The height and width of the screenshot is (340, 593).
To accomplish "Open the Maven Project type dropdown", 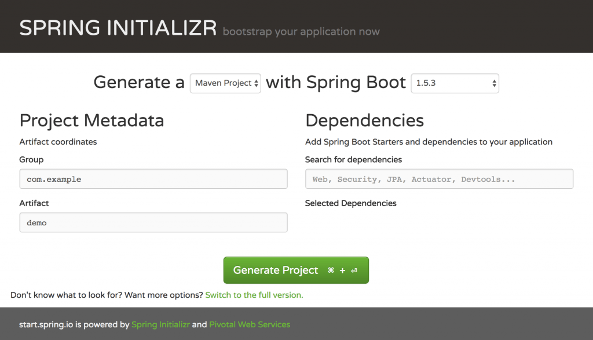I will click(225, 83).
